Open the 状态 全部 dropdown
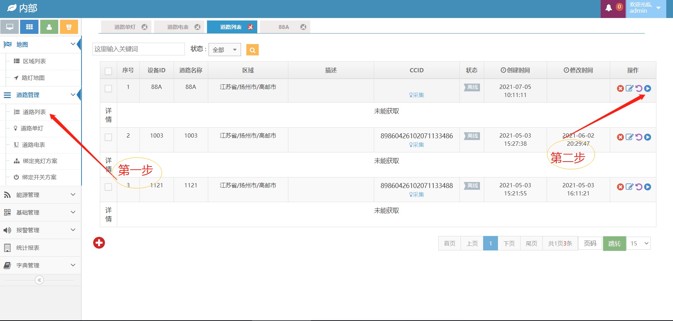This screenshot has width=673, height=321. coord(225,50)
